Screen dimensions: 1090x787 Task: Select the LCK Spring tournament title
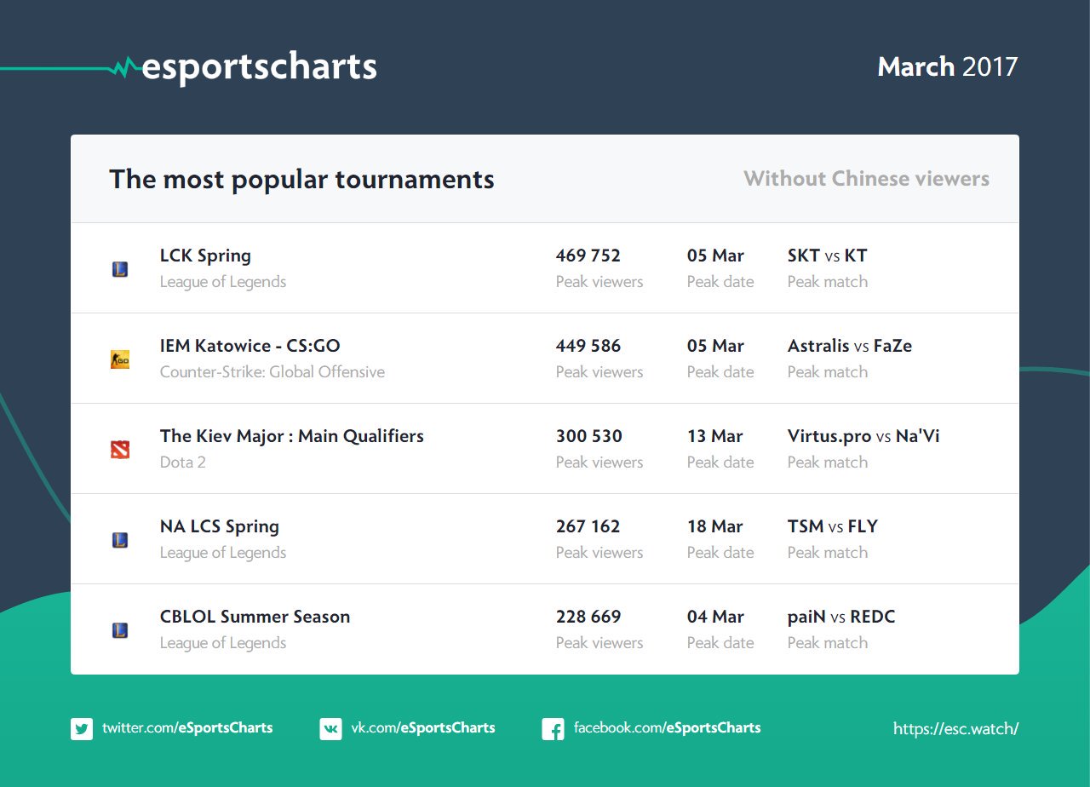[205, 256]
